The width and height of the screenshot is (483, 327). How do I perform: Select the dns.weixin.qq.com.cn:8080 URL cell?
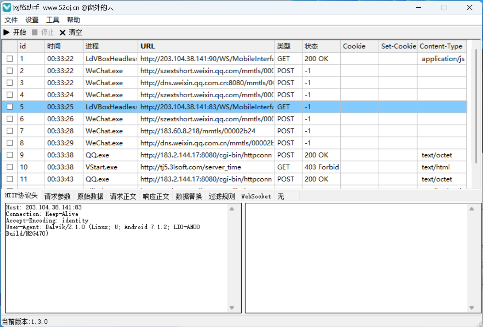(206, 83)
